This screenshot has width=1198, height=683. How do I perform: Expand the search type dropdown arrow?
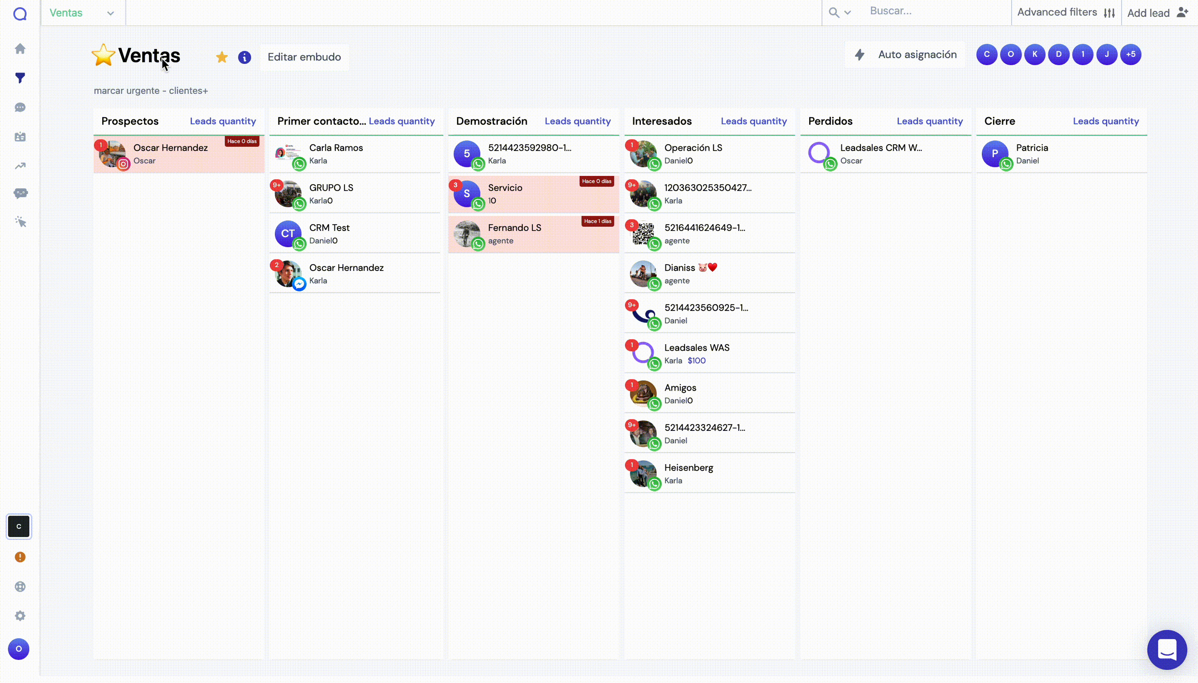click(848, 13)
